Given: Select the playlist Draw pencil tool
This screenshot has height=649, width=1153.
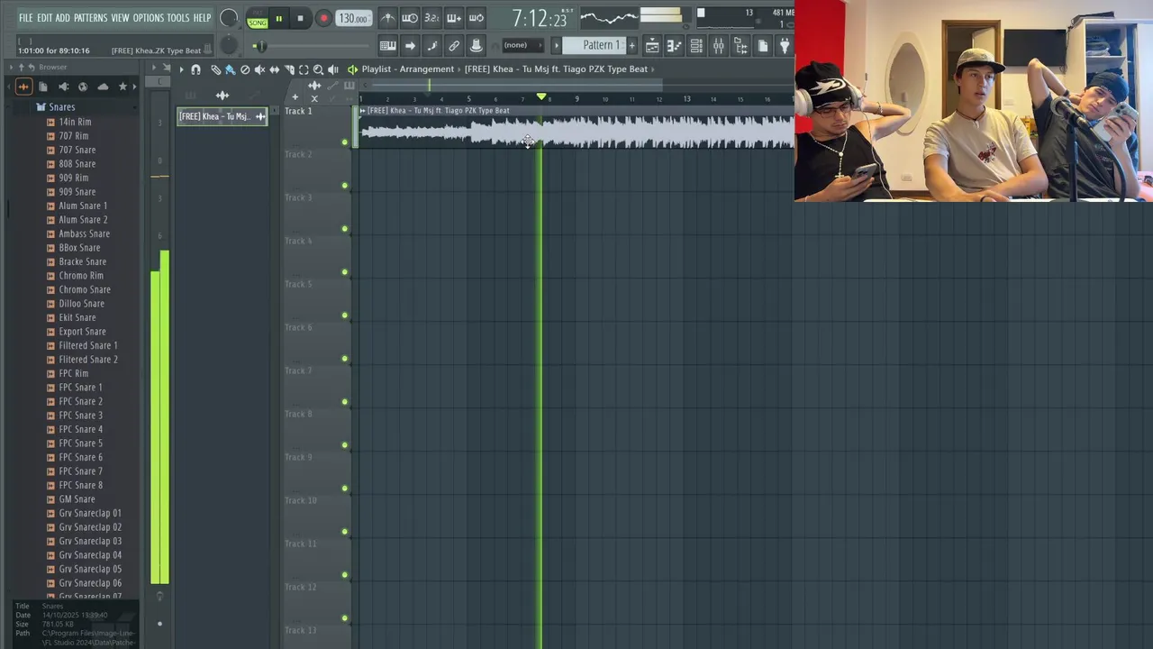Looking at the screenshot, I should coord(215,69).
